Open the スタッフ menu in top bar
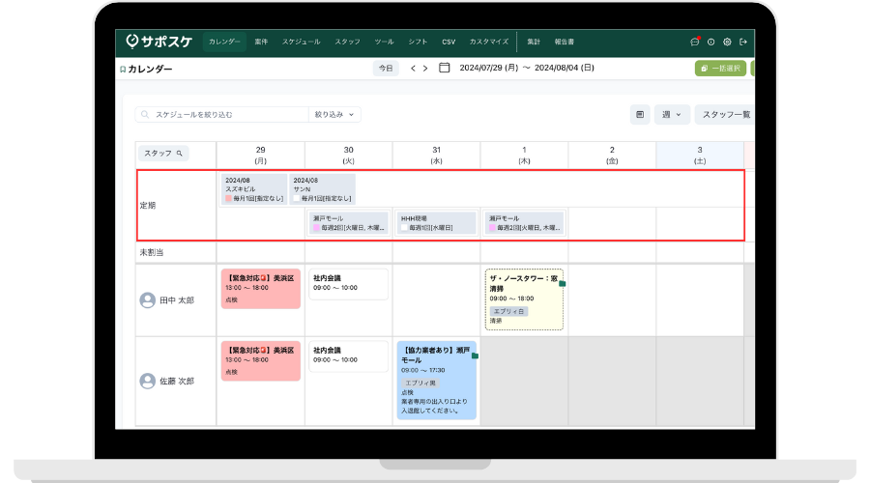 point(347,42)
